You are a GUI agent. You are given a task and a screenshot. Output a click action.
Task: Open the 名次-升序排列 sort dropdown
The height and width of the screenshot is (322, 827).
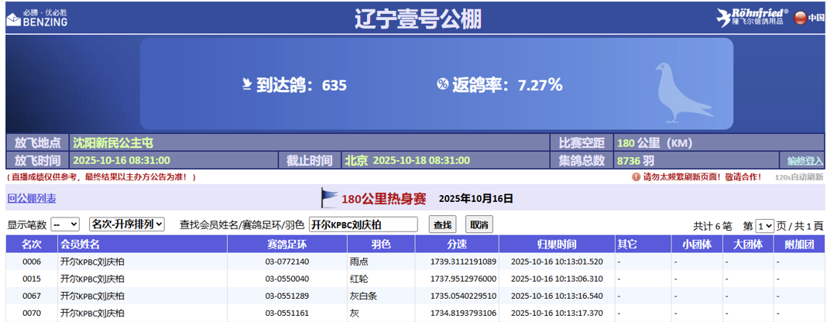point(127,224)
